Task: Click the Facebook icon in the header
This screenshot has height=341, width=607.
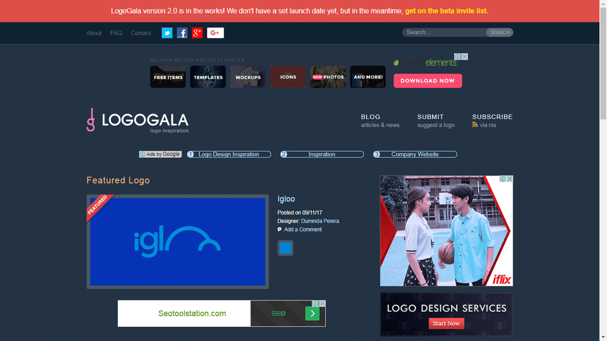Action: (182, 33)
